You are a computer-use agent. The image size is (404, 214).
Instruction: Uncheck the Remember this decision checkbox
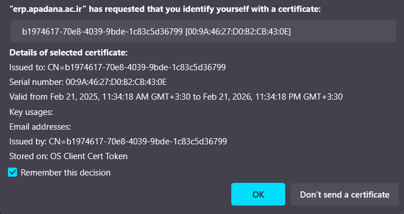click(13, 173)
